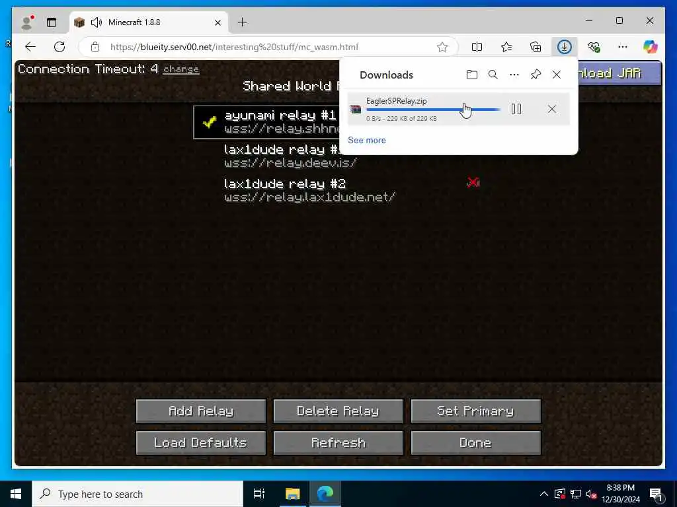This screenshot has width=677, height=507.
Task: Open File Explorer from the taskbar
Action: [x=292, y=494]
